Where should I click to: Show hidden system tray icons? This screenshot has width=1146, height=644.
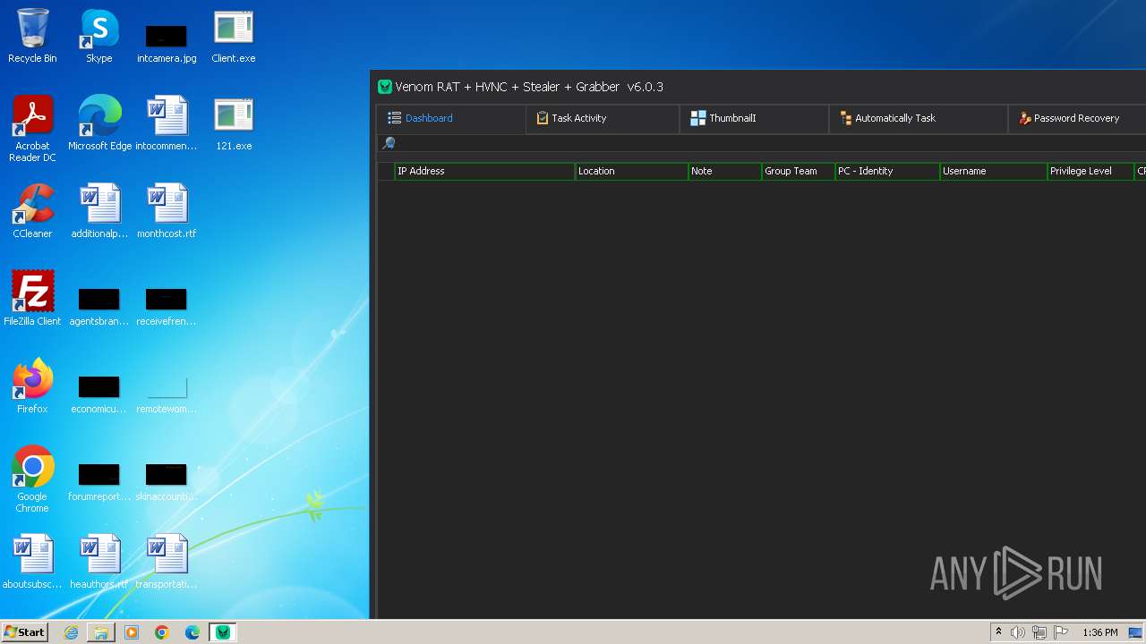(998, 632)
